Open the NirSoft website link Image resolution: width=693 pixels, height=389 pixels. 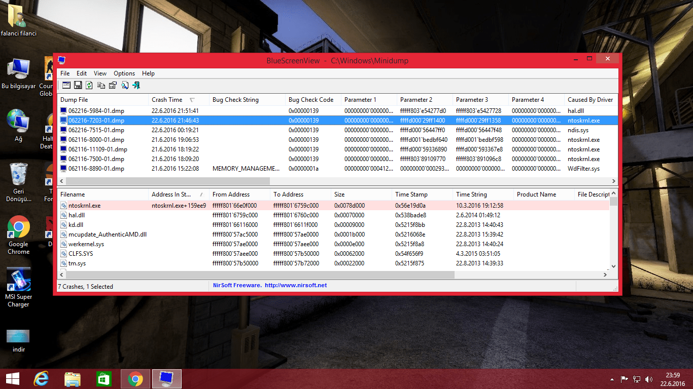coord(296,286)
